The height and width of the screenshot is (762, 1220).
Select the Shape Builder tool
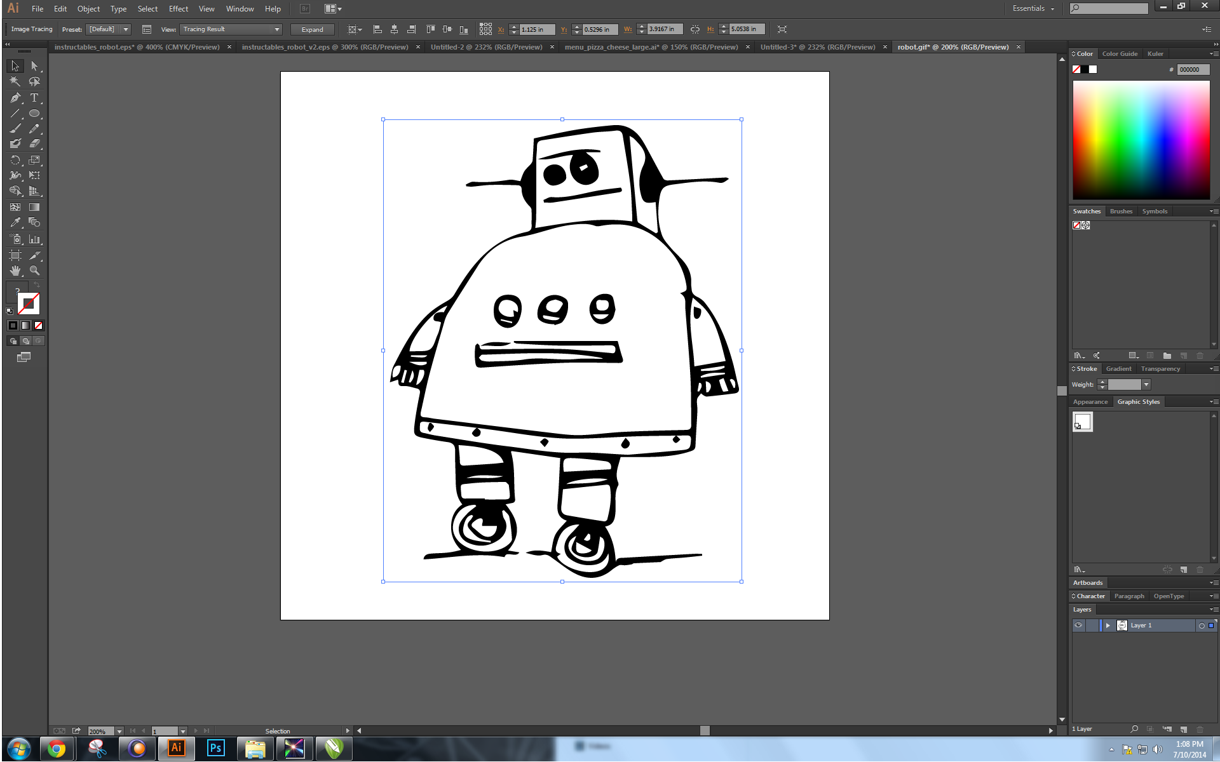pos(15,191)
